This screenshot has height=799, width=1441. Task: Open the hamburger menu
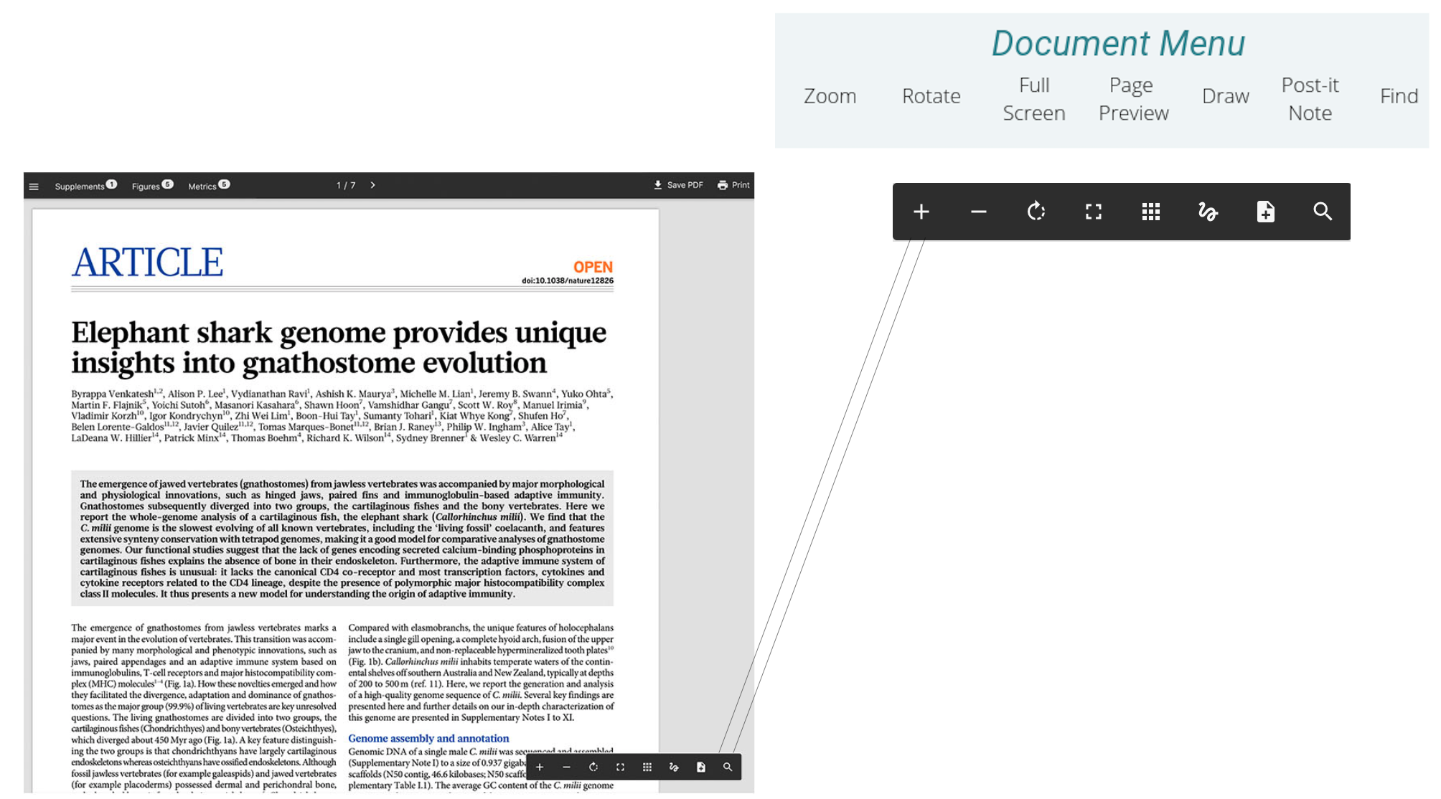point(34,185)
